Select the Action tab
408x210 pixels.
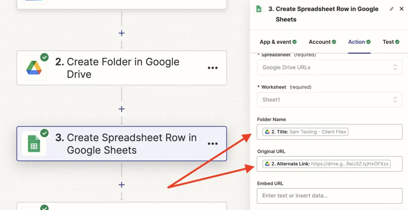pos(359,42)
